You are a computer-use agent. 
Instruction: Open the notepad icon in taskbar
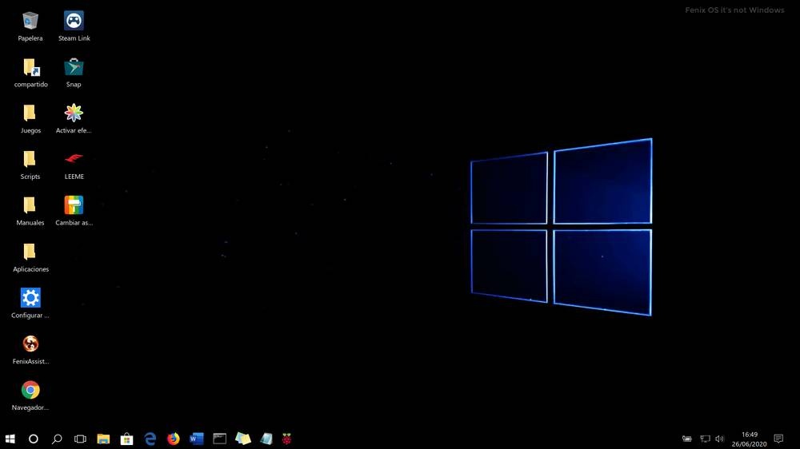(x=266, y=439)
